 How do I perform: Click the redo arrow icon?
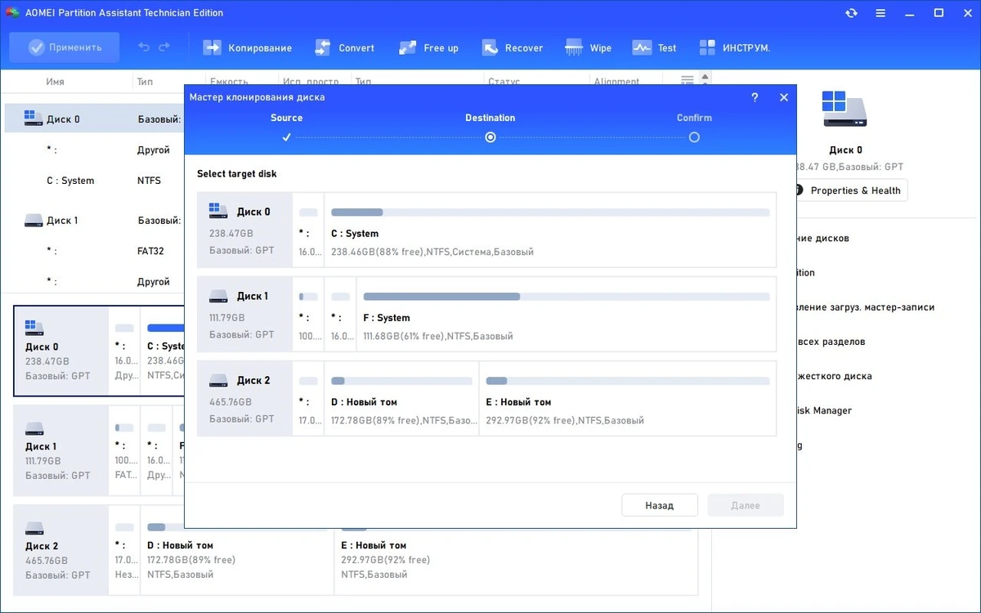coord(164,48)
